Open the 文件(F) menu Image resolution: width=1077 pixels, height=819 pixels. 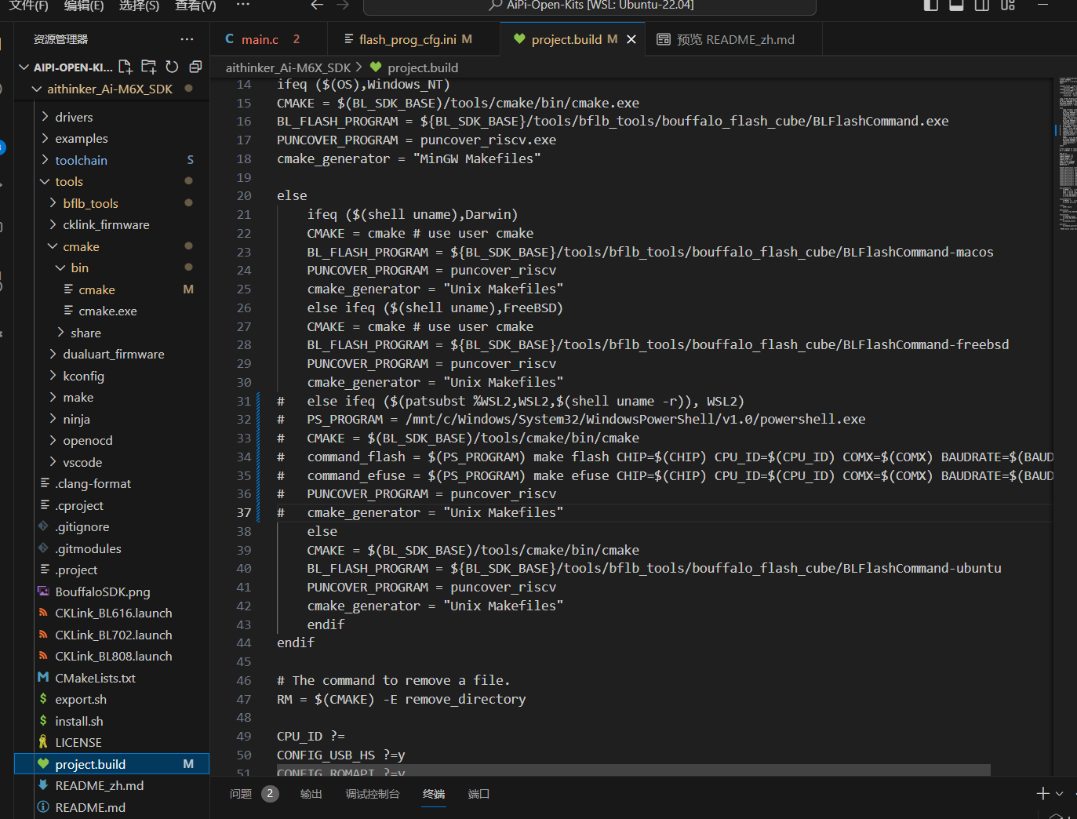coord(28,5)
